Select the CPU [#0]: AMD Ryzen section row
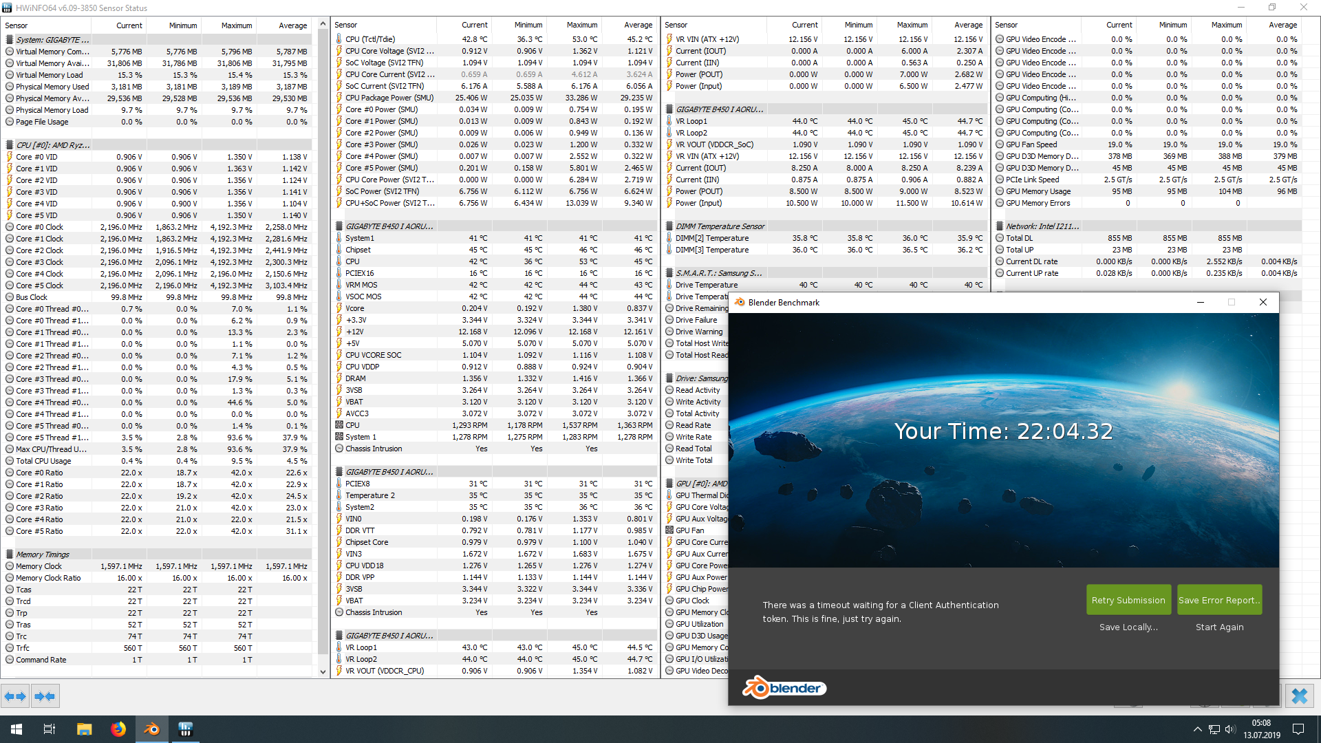 (53, 145)
